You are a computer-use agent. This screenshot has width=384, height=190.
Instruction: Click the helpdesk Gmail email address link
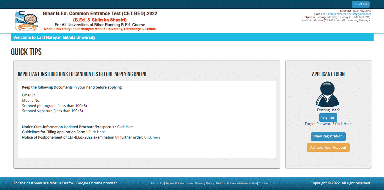[x=349, y=14]
